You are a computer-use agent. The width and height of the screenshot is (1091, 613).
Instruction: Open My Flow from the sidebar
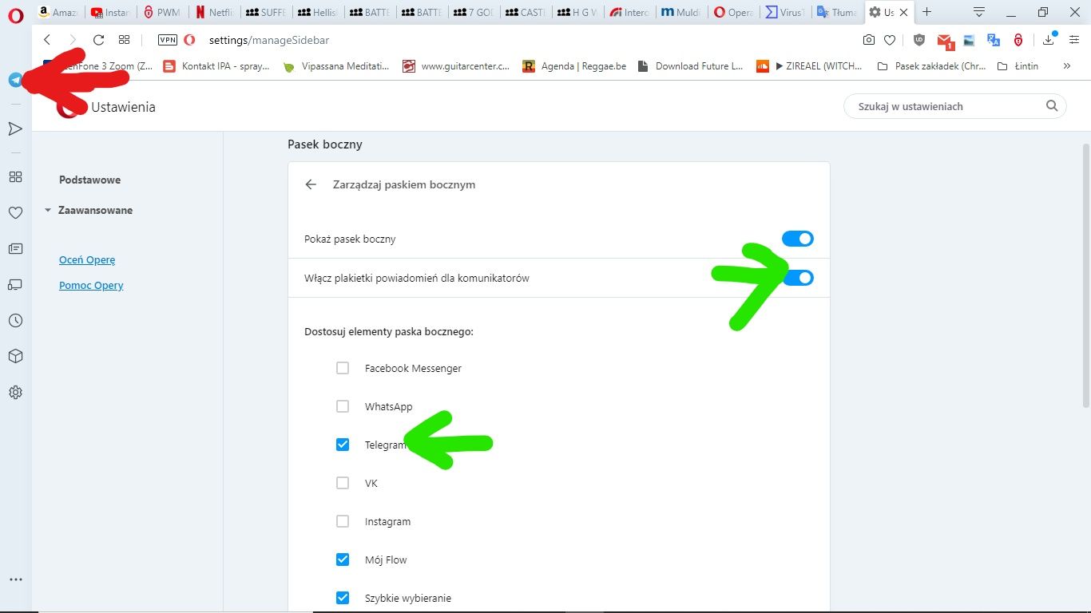15,129
